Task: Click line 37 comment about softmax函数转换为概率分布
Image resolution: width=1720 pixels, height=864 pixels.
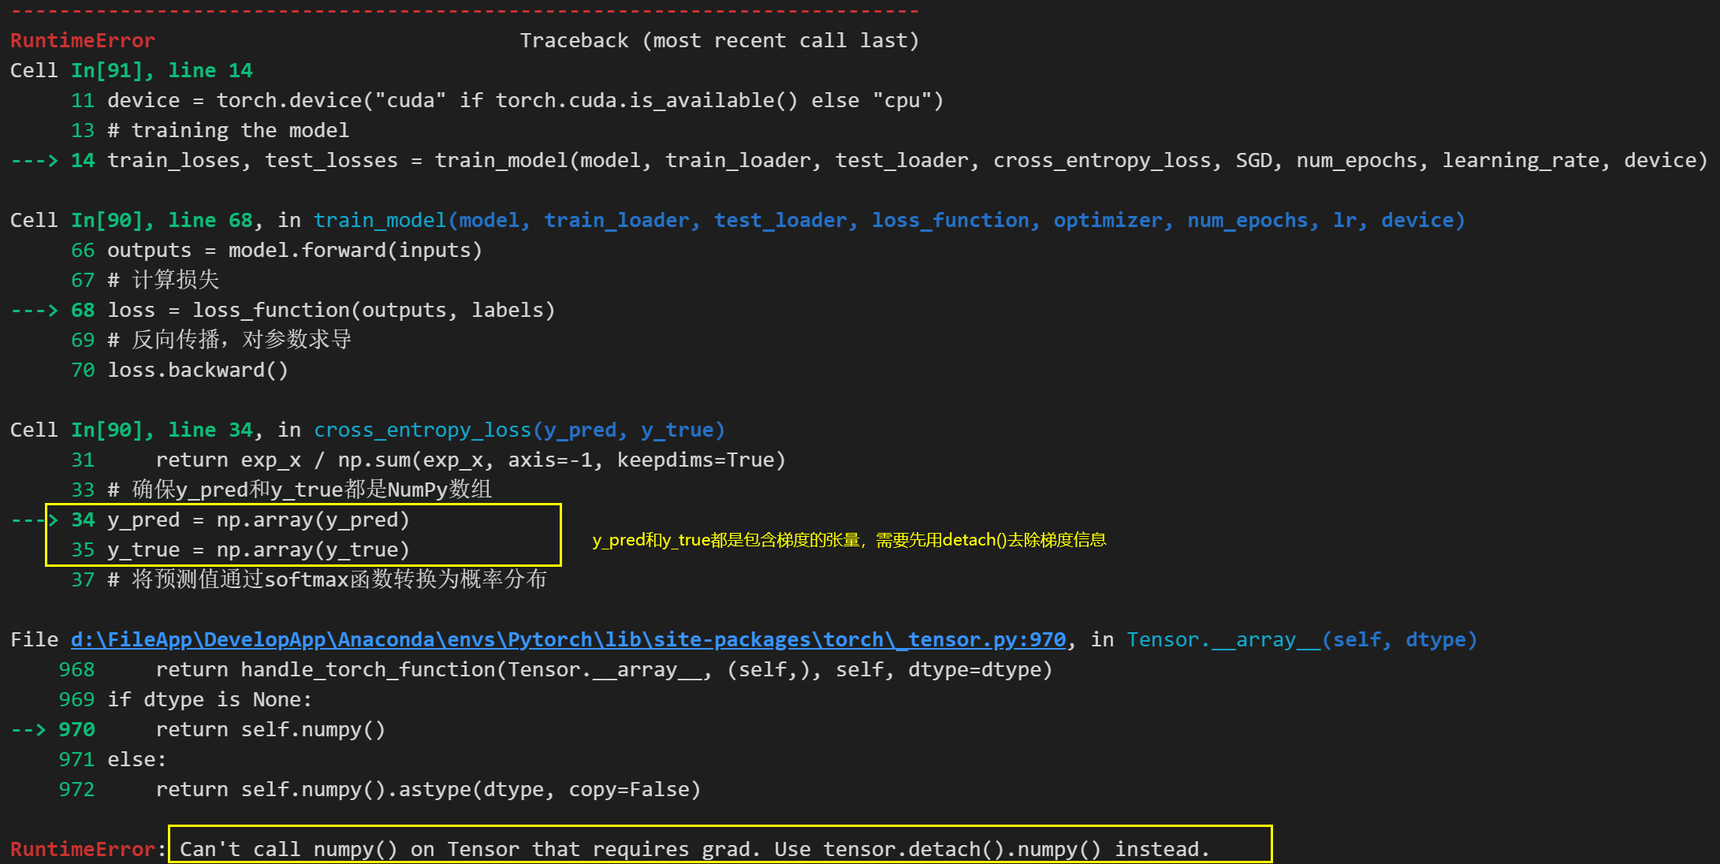Action: tap(327, 580)
